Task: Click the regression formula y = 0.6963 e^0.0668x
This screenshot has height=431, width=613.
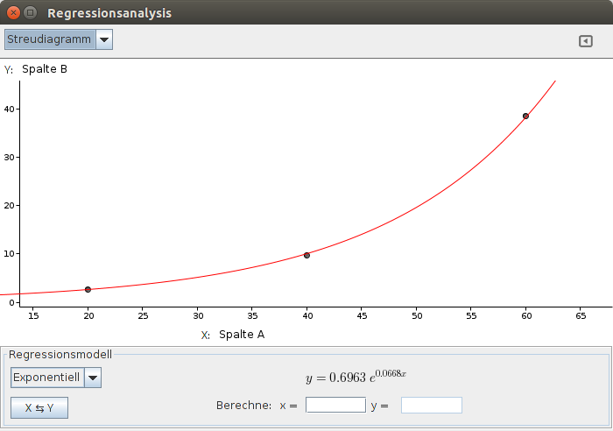Action: tap(356, 377)
